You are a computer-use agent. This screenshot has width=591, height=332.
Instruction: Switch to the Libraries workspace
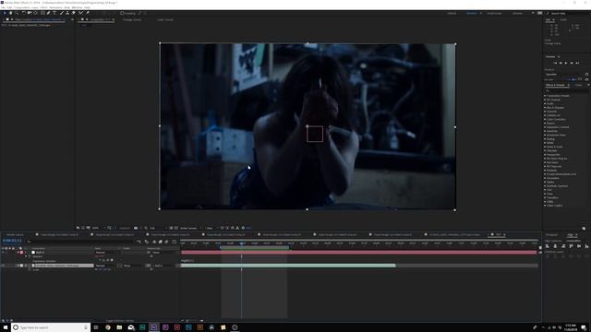pyautogui.click(x=517, y=13)
